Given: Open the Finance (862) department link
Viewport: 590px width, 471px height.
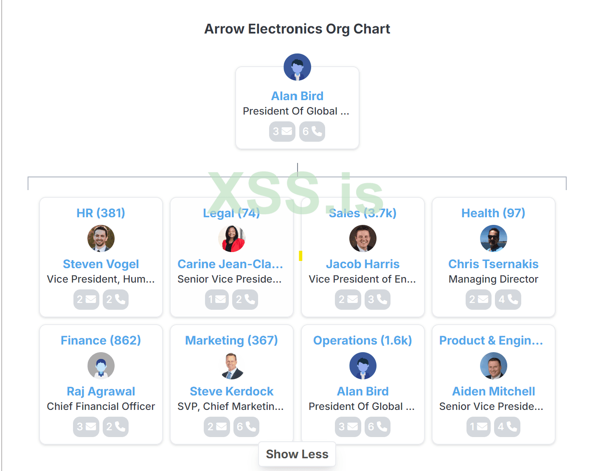Looking at the screenshot, I should tap(101, 340).
